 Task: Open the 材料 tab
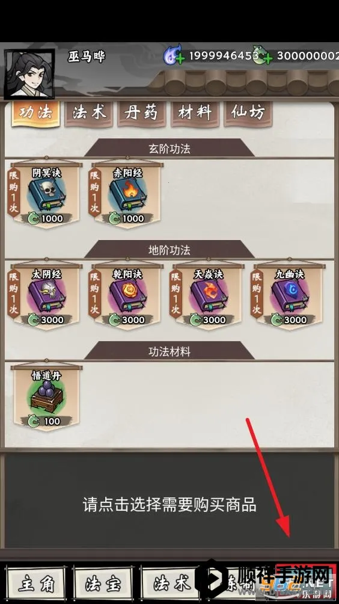(x=195, y=113)
